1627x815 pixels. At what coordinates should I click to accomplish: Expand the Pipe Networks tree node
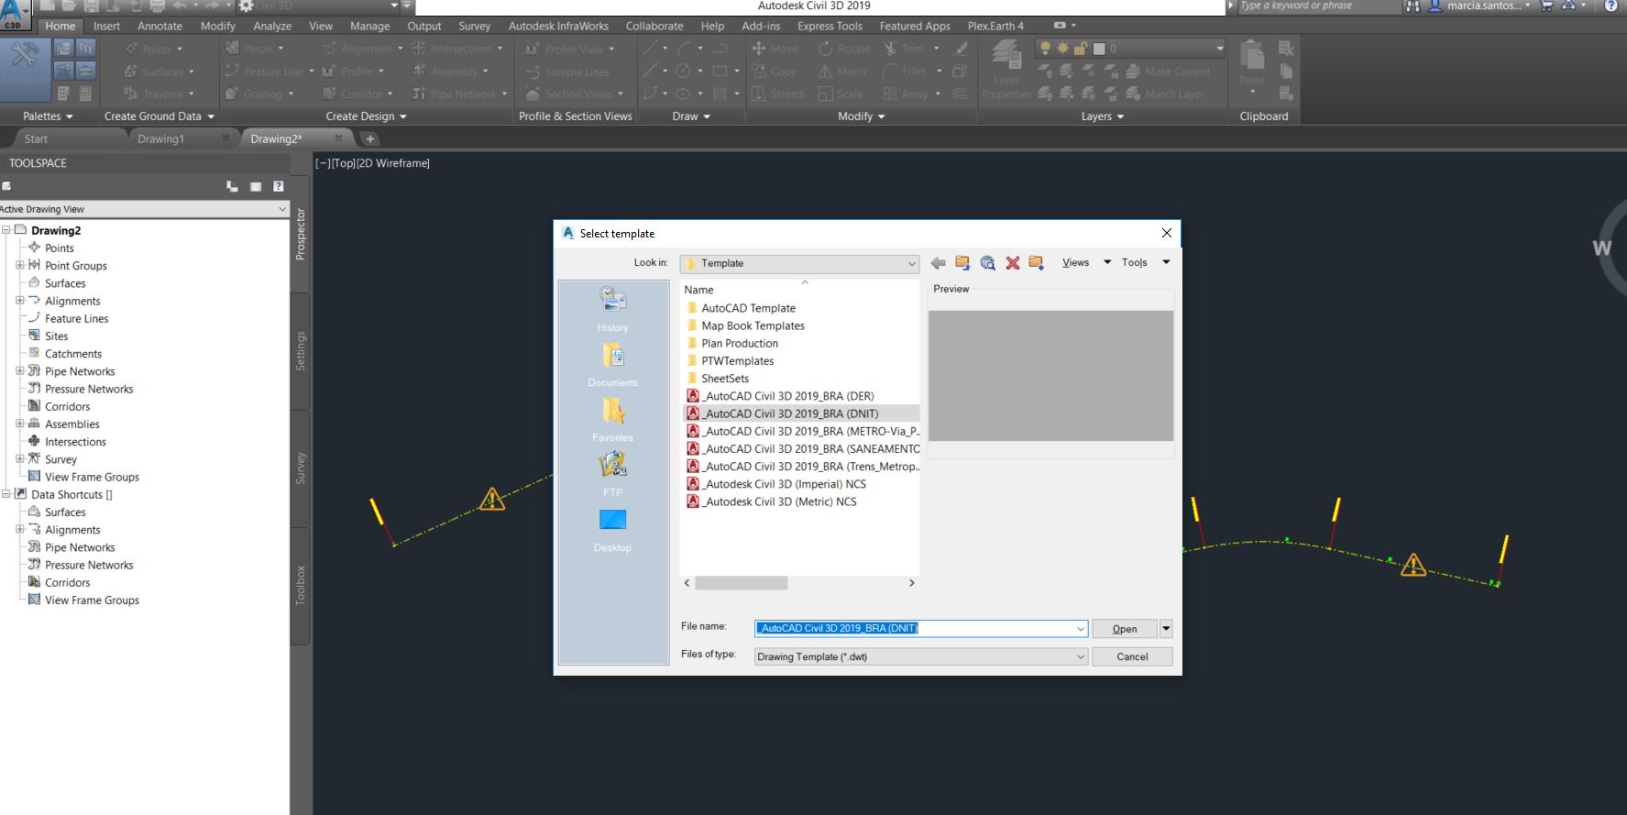20,371
